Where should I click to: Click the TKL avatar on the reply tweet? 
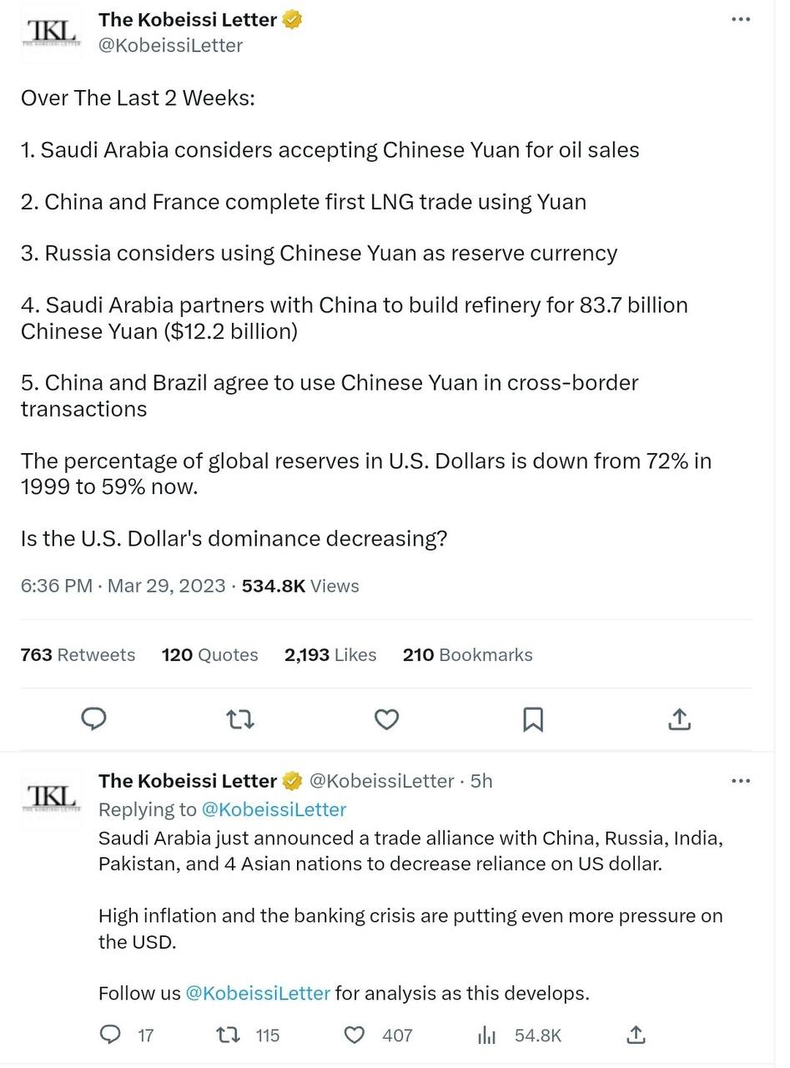point(52,797)
